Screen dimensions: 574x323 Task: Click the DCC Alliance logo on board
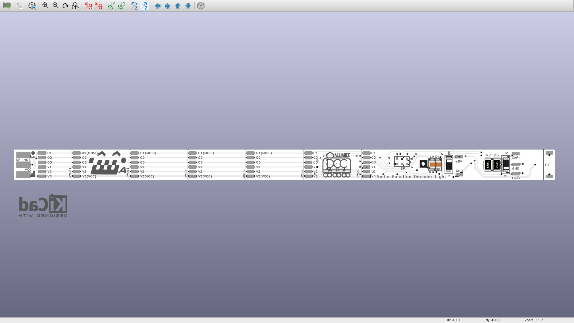[x=337, y=164]
